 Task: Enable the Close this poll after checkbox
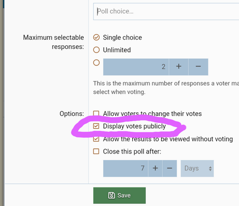pos(96,151)
